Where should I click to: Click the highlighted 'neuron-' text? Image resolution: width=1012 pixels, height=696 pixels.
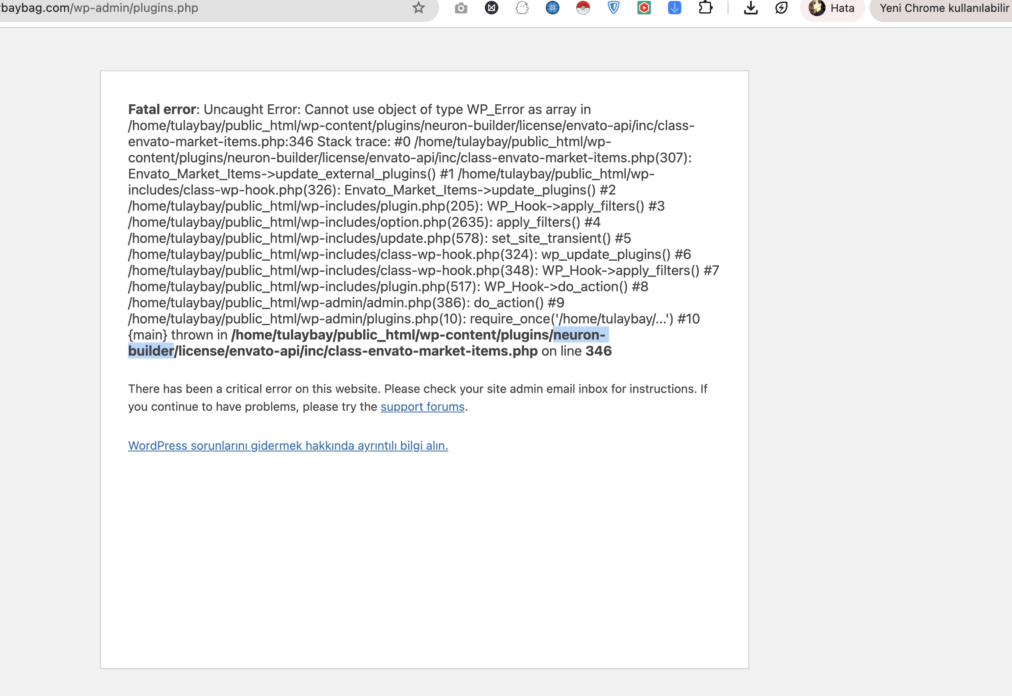pyautogui.click(x=579, y=335)
